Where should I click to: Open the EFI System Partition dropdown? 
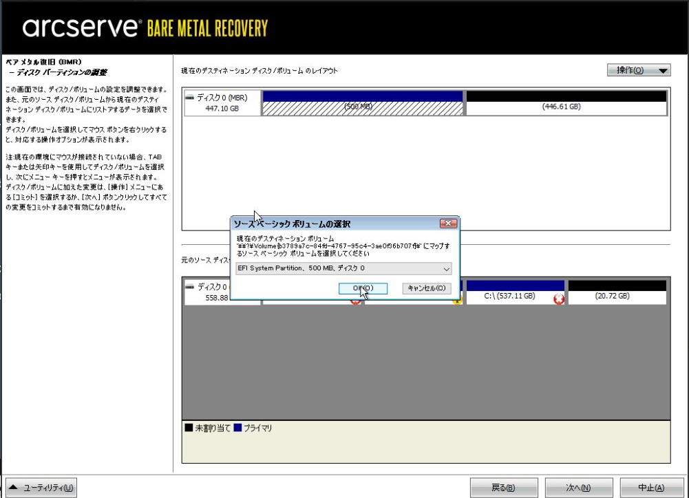pyautogui.click(x=343, y=268)
